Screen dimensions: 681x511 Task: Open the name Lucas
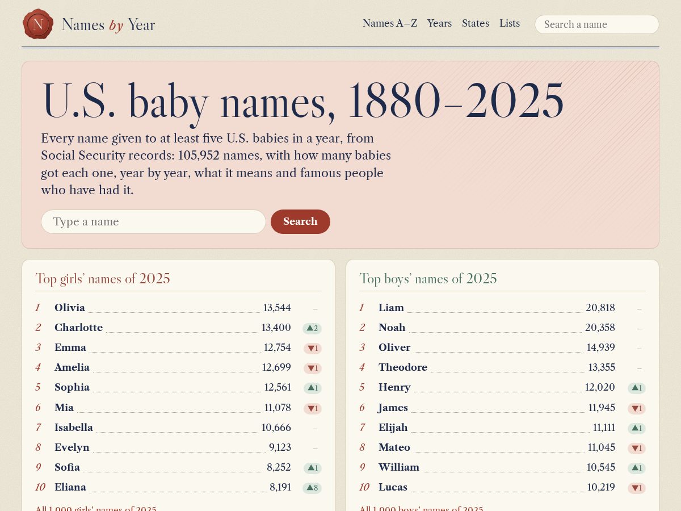point(393,487)
